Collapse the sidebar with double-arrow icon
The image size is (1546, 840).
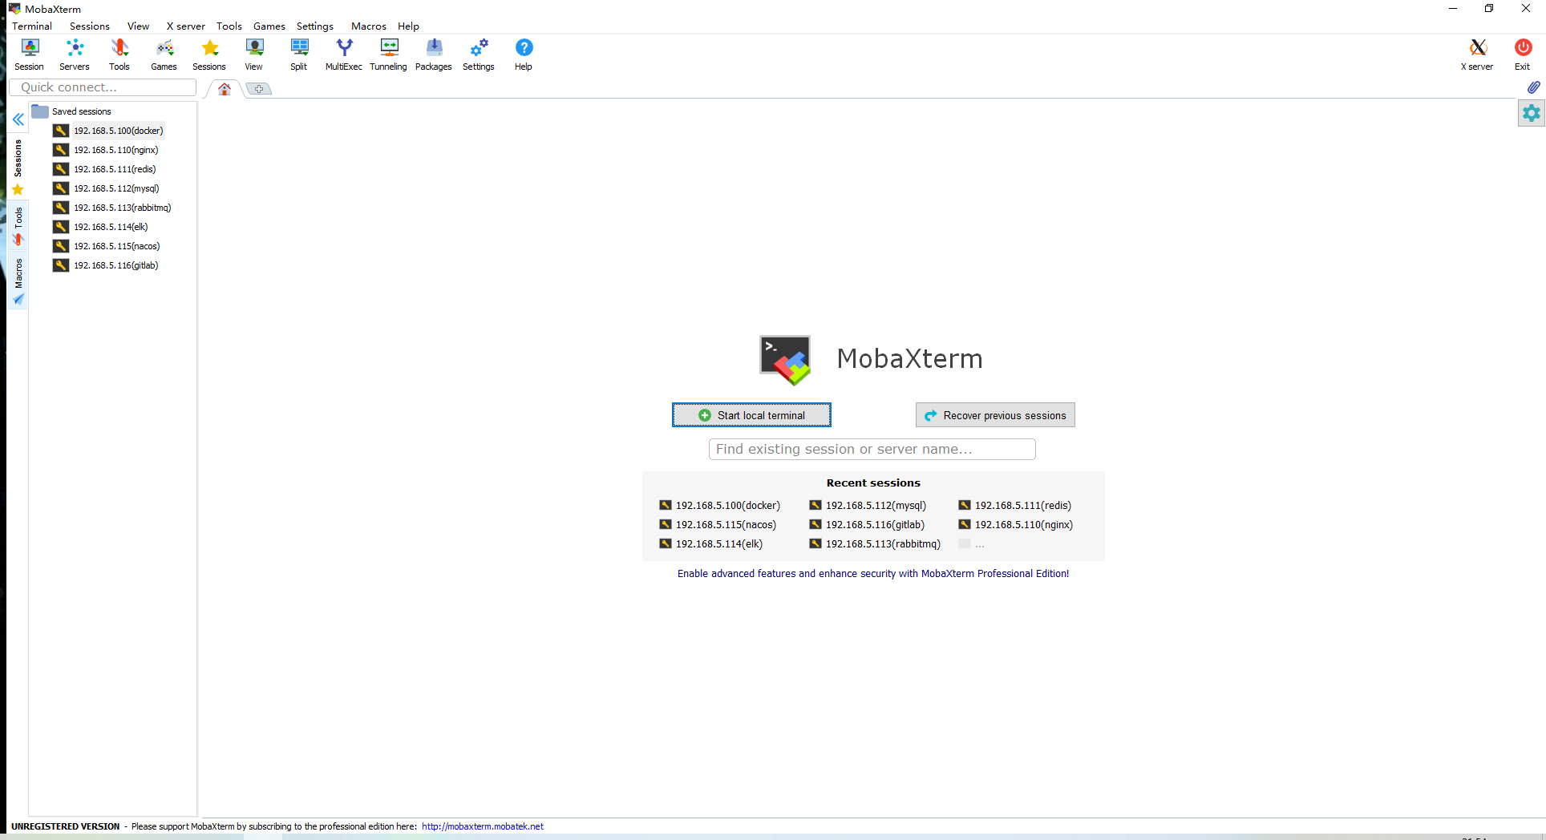tap(18, 119)
